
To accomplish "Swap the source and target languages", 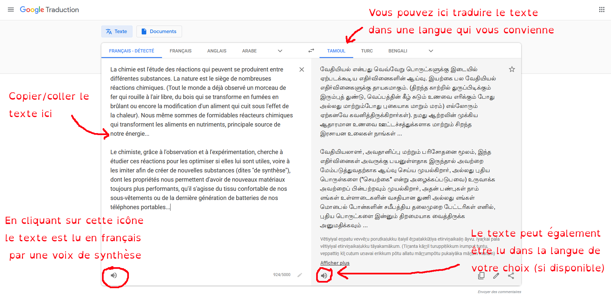I will [311, 50].
